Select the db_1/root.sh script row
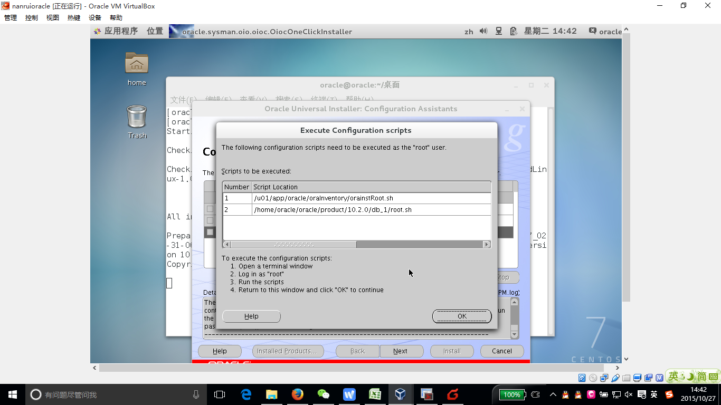Viewport: 721px width, 405px height. 357,210
